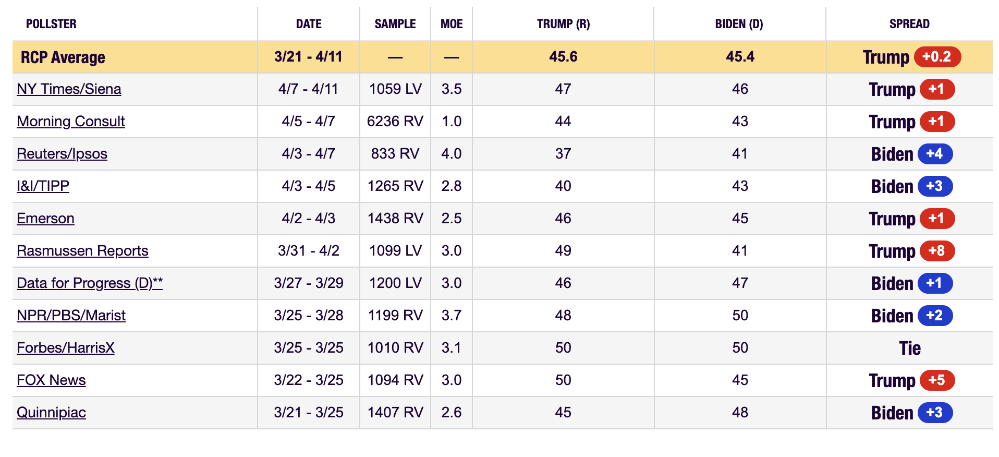999x457 pixels.
Task: Open the FOX News poll link
Action: click(51, 380)
